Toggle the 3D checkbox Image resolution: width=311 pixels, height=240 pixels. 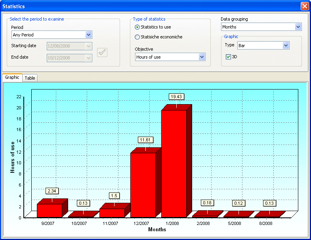(228, 57)
